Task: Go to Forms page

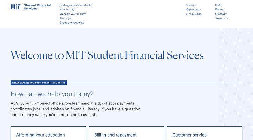Action: 219,9
